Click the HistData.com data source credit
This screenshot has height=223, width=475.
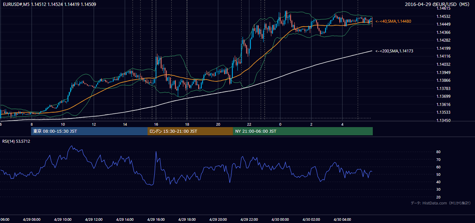441,203
